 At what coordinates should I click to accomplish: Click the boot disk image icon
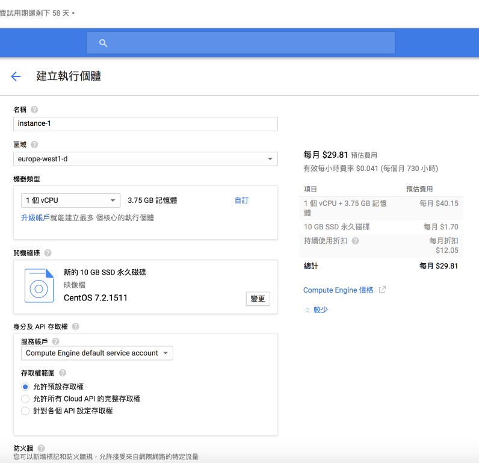click(x=39, y=285)
